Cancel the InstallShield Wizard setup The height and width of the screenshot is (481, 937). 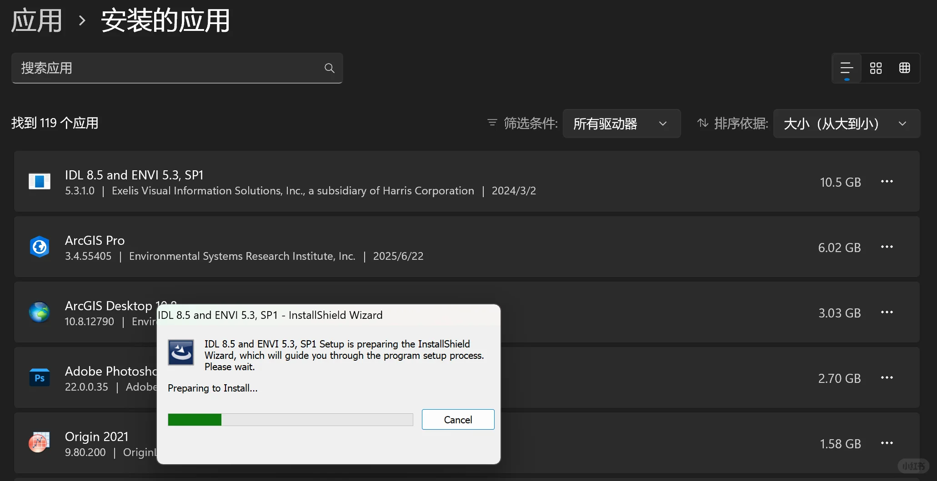pyautogui.click(x=458, y=420)
